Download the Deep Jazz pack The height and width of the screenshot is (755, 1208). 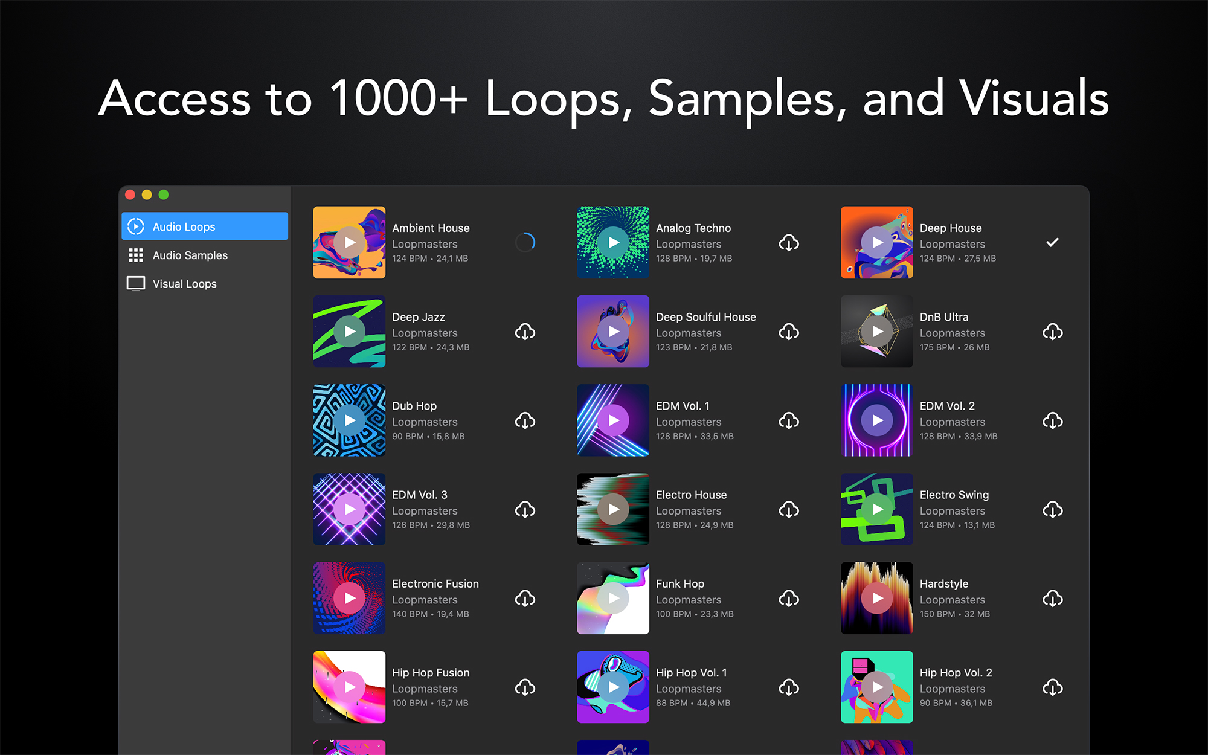(x=525, y=332)
